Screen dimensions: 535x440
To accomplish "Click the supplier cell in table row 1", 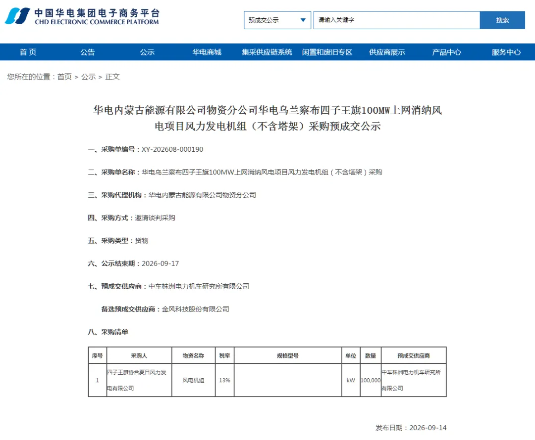I will tap(414, 380).
